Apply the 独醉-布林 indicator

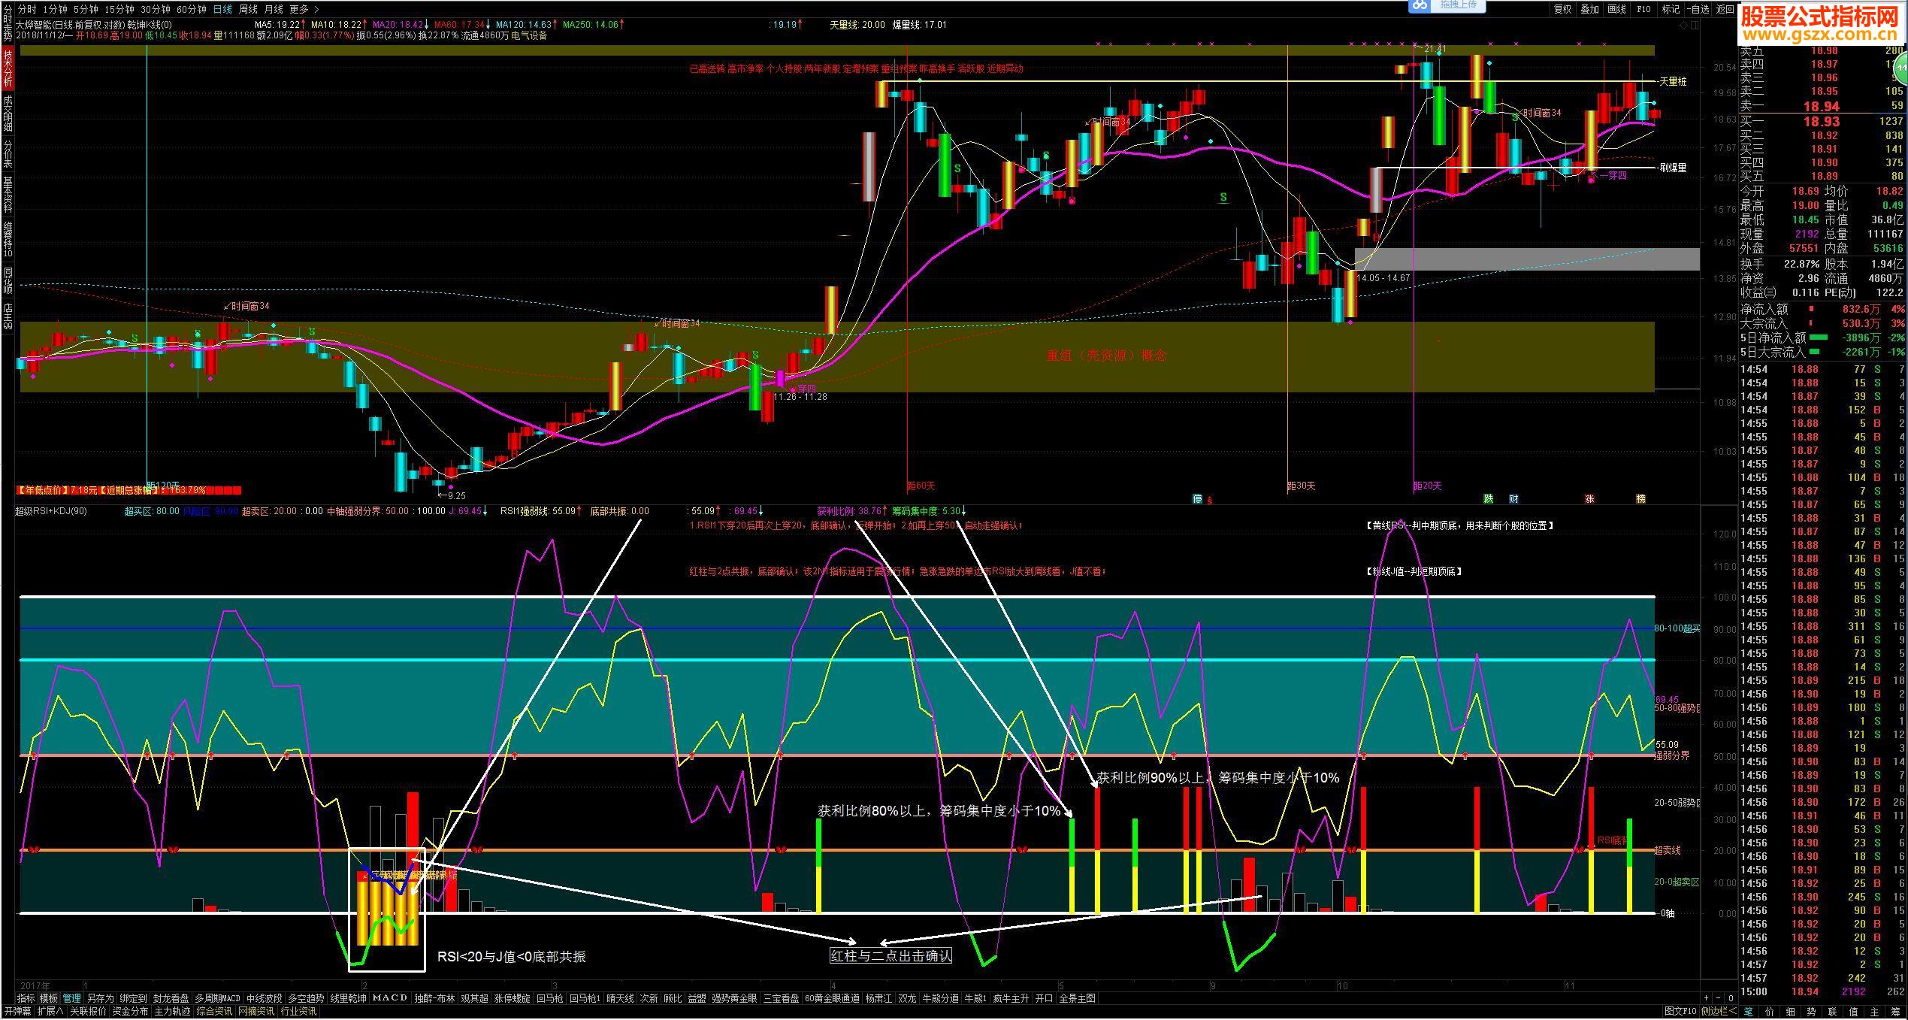[x=435, y=998]
